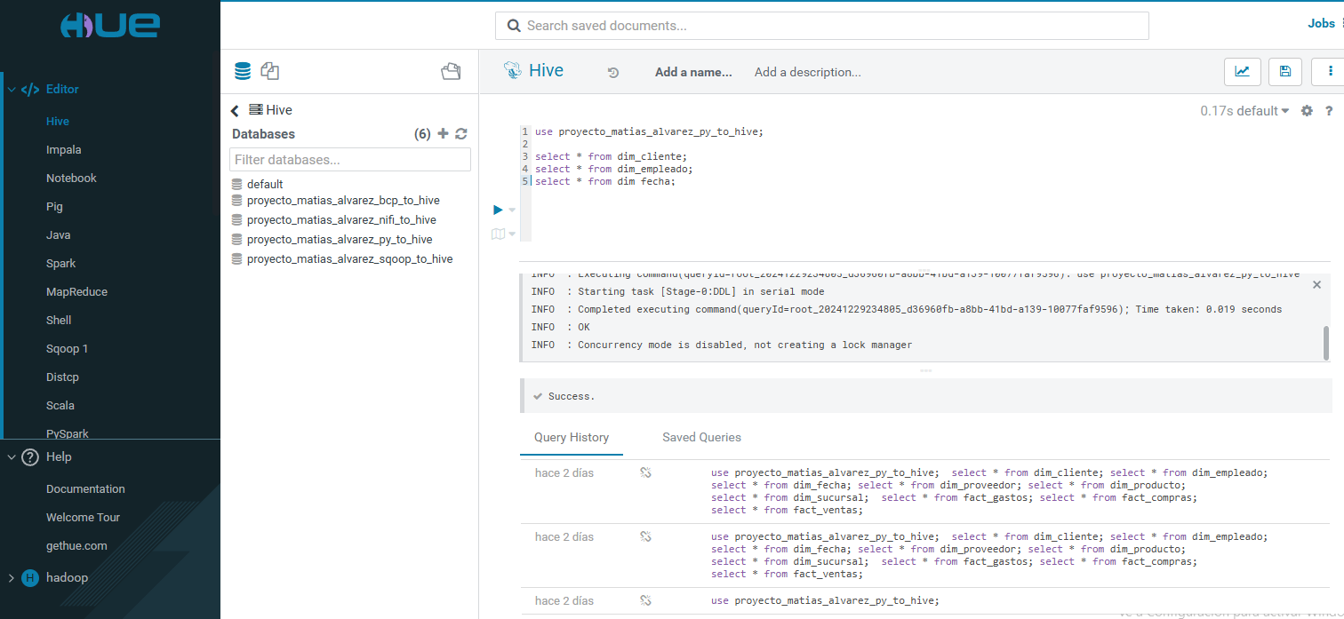Run the query with play button
Viewport: 1344px width, 619px height.
499,210
